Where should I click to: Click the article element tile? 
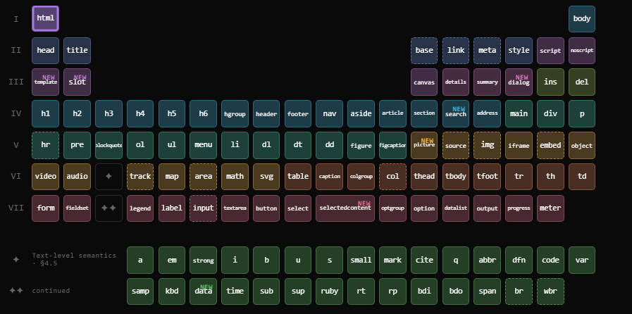[392, 114]
